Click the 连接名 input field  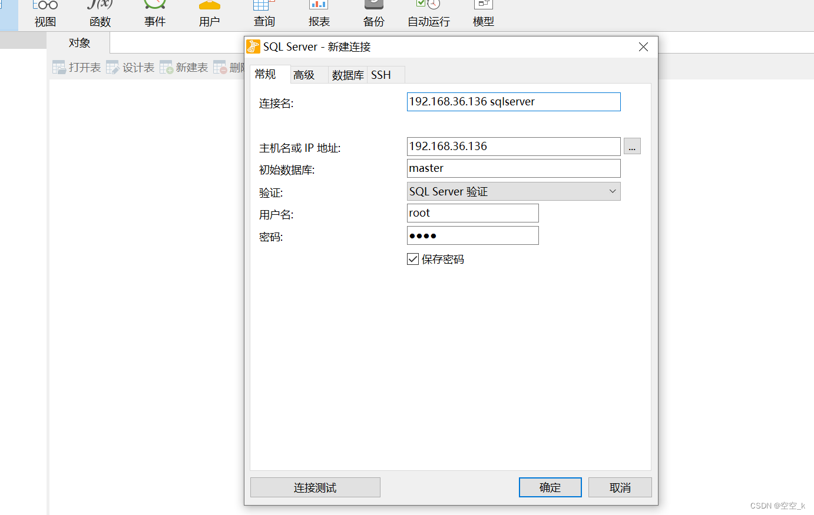pyautogui.click(x=514, y=102)
